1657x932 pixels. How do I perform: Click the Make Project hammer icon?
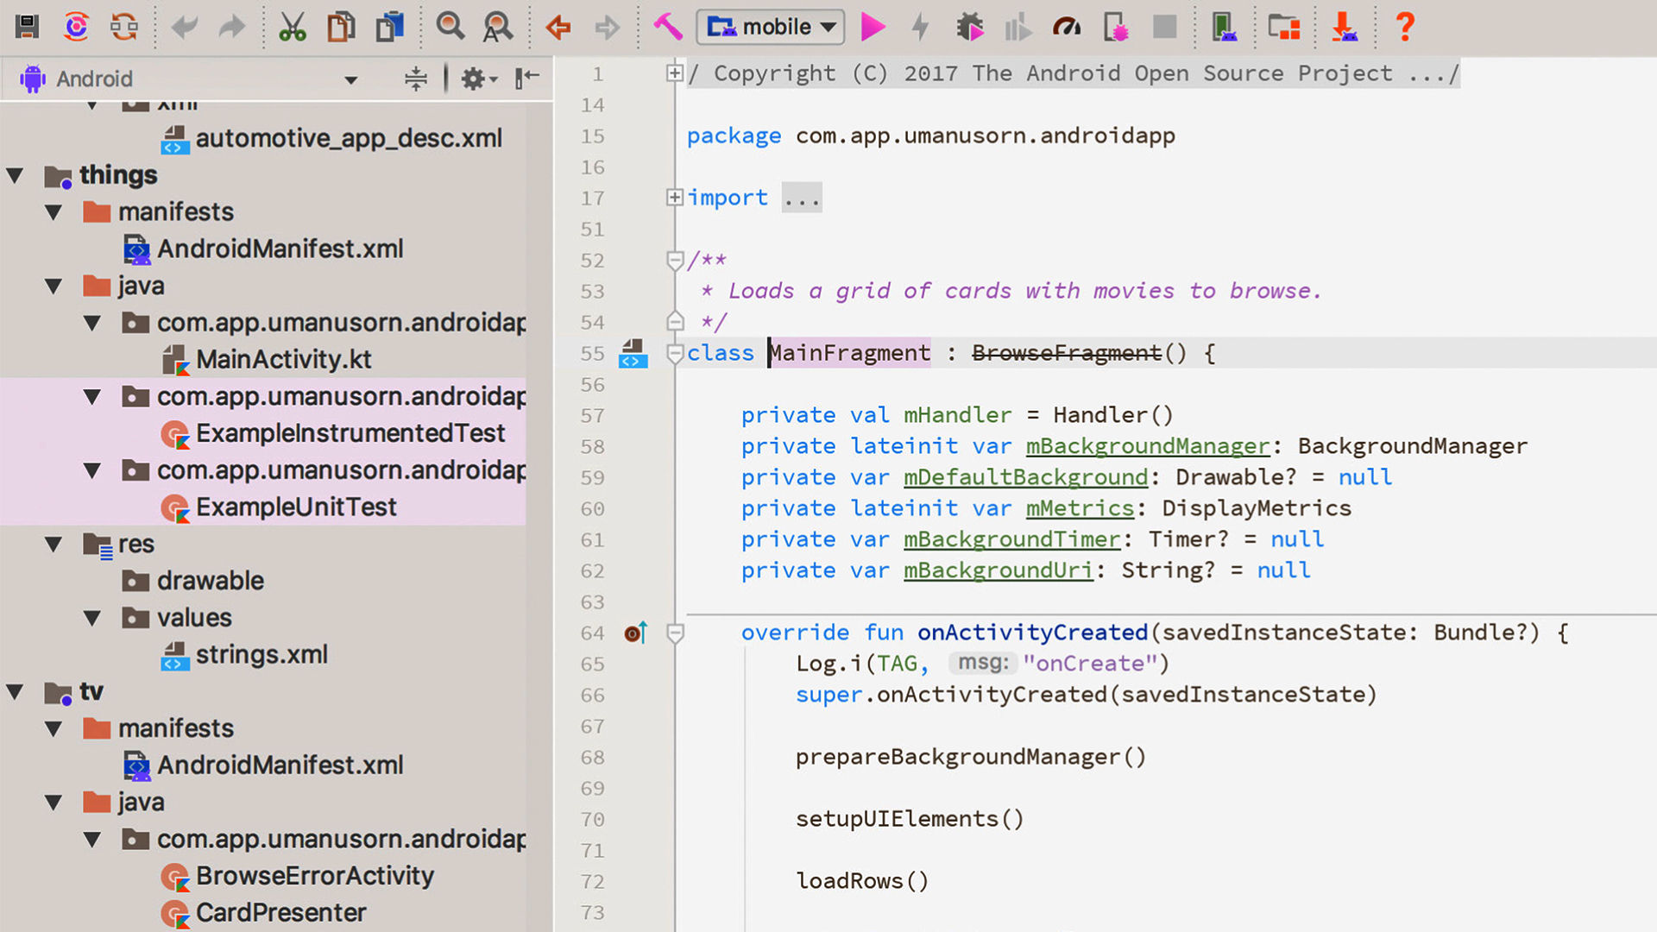(667, 27)
